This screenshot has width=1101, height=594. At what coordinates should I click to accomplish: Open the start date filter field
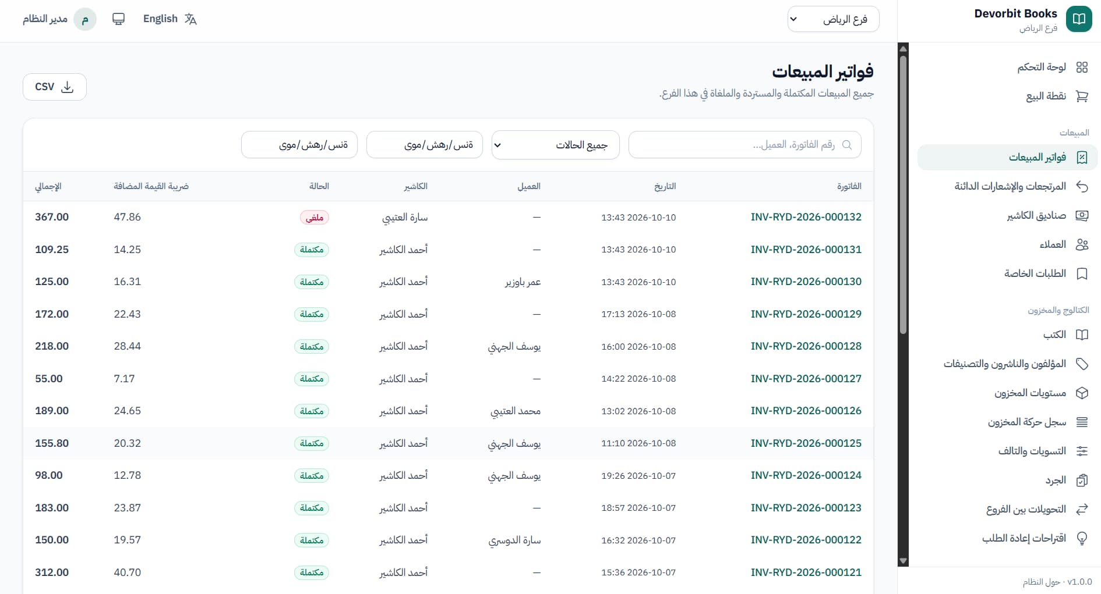pyautogui.click(x=424, y=145)
